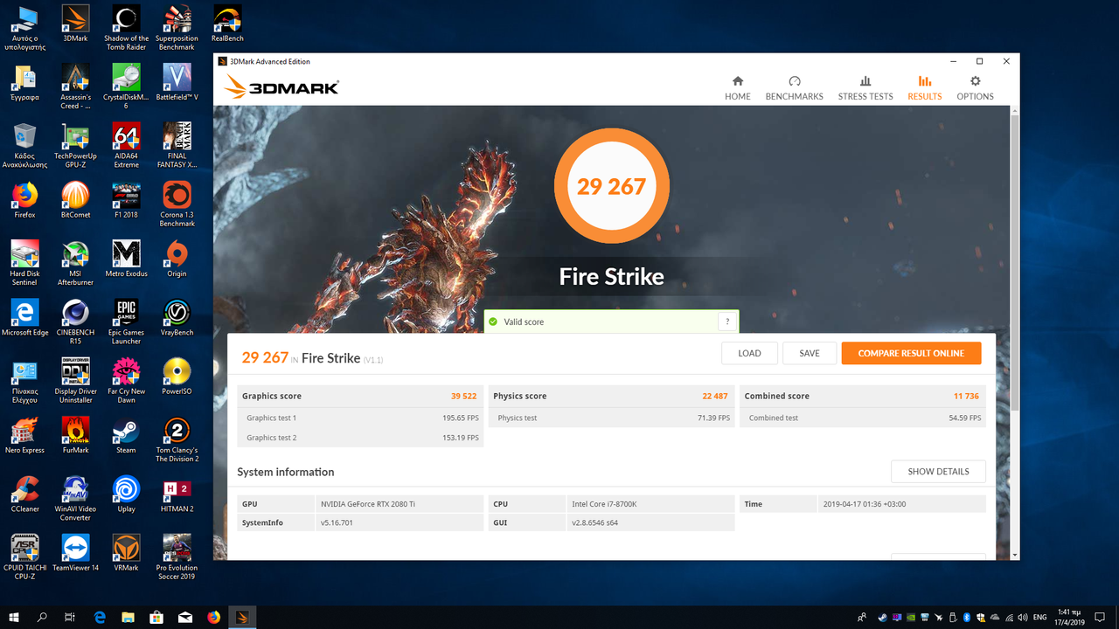Click the 29 267 score circle
Screen dimensions: 1119x629
tap(611, 186)
